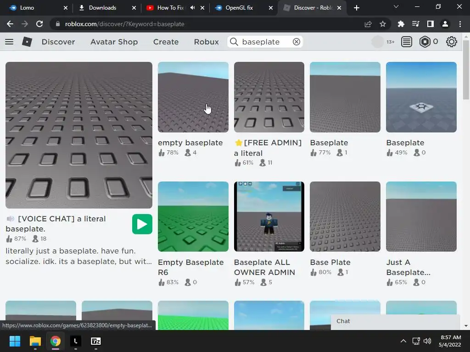Screen dimensions: 470x352
Task: Click the page vertical scrollbar thumb
Action: tap(466, 70)
